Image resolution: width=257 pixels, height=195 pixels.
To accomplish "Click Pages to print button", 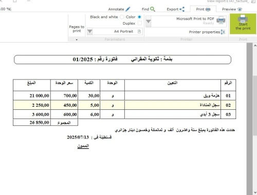I will pyautogui.click(x=77, y=29).
